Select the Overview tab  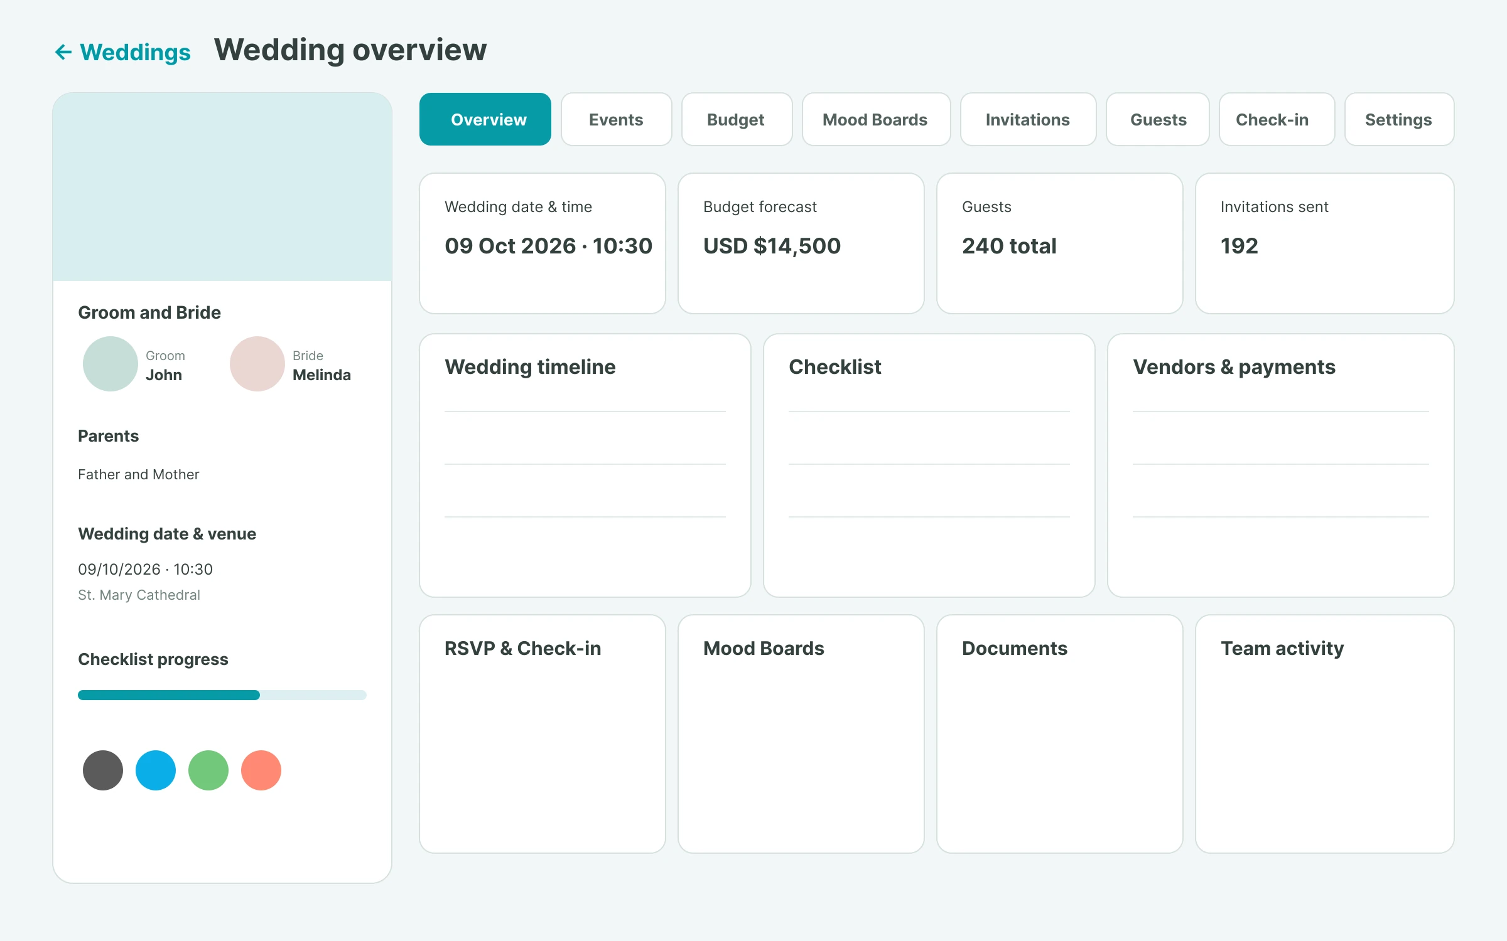pos(485,119)
